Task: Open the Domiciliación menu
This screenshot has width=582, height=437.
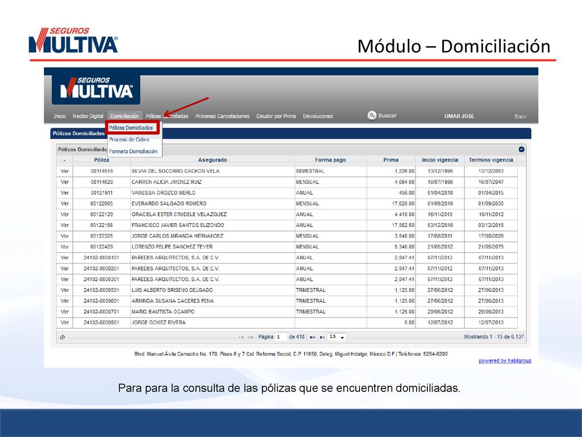Action: click(x=124, y=116)
